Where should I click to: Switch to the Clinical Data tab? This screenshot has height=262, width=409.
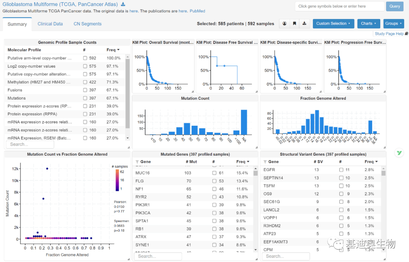[50, 24]
